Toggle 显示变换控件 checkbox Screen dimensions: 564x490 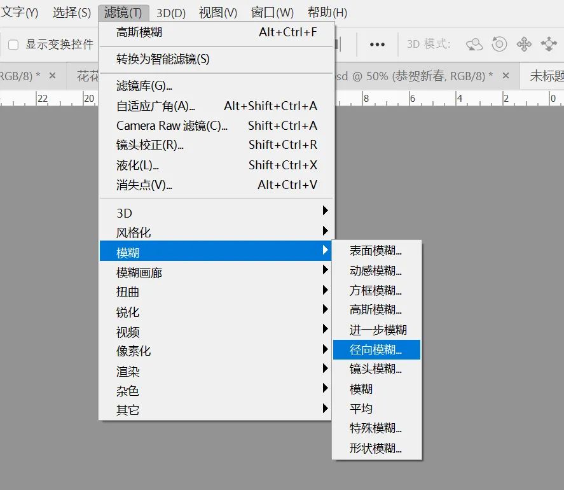coord(13,45)
